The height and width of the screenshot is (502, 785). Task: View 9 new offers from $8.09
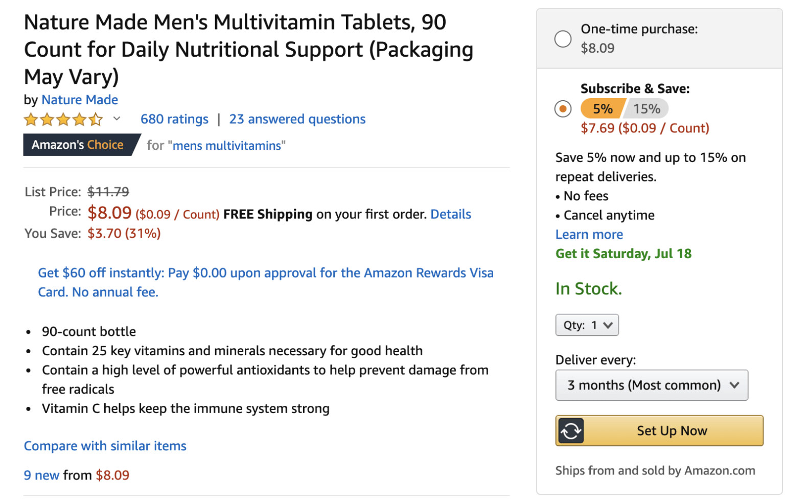click(41, 475)
